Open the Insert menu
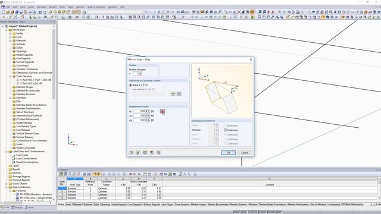Viewport: 381px width, 214px height. click(31, 7)
